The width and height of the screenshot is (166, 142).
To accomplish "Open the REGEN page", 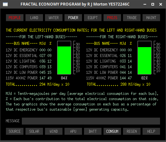I will (132, 131).
